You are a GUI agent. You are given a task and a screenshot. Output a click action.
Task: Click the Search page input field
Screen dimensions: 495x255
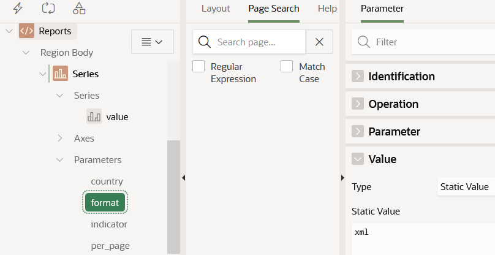point(257,42)
